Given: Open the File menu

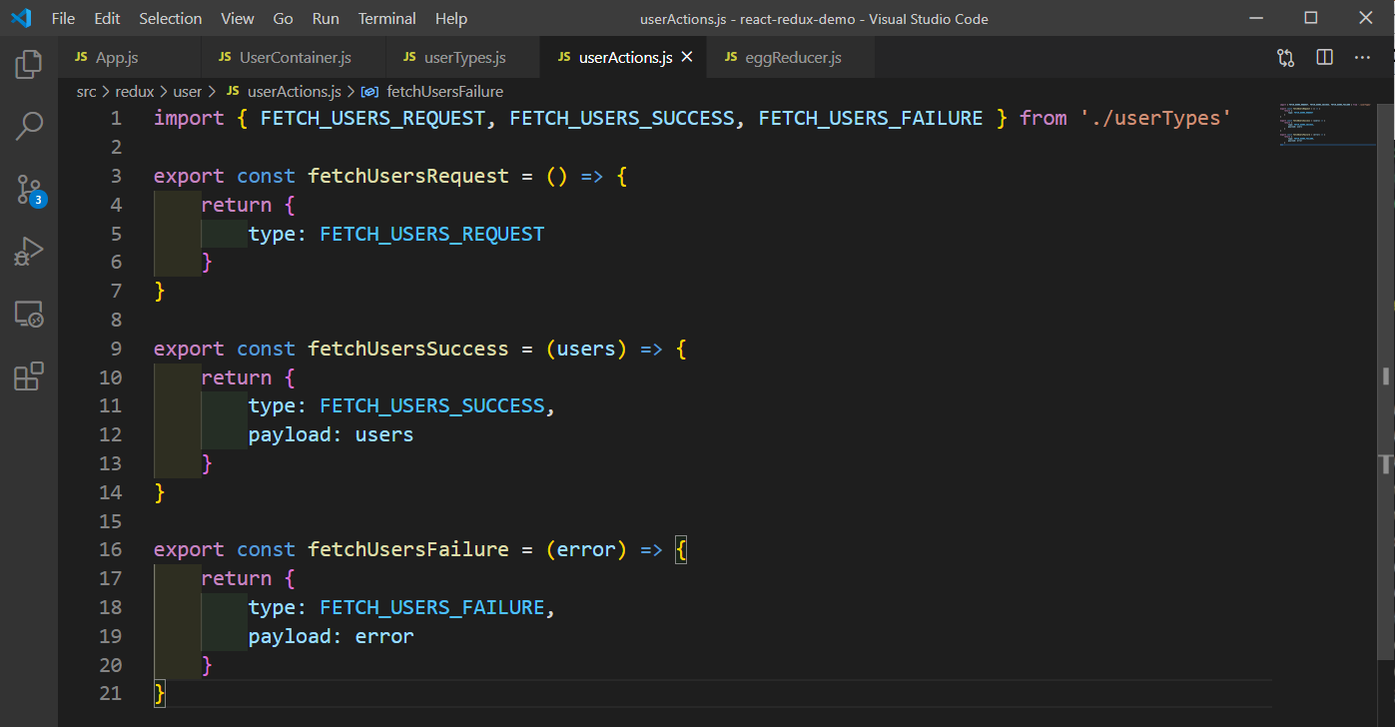Looking at the screenshot, I should coord(63,18).
